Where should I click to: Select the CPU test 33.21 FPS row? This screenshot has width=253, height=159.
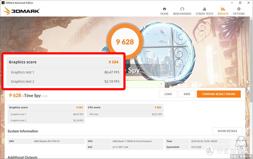click(125, 114)
